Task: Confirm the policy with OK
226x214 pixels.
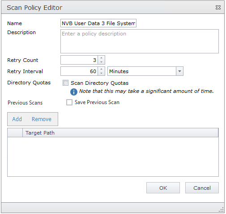Action: [x=163, y=188]
